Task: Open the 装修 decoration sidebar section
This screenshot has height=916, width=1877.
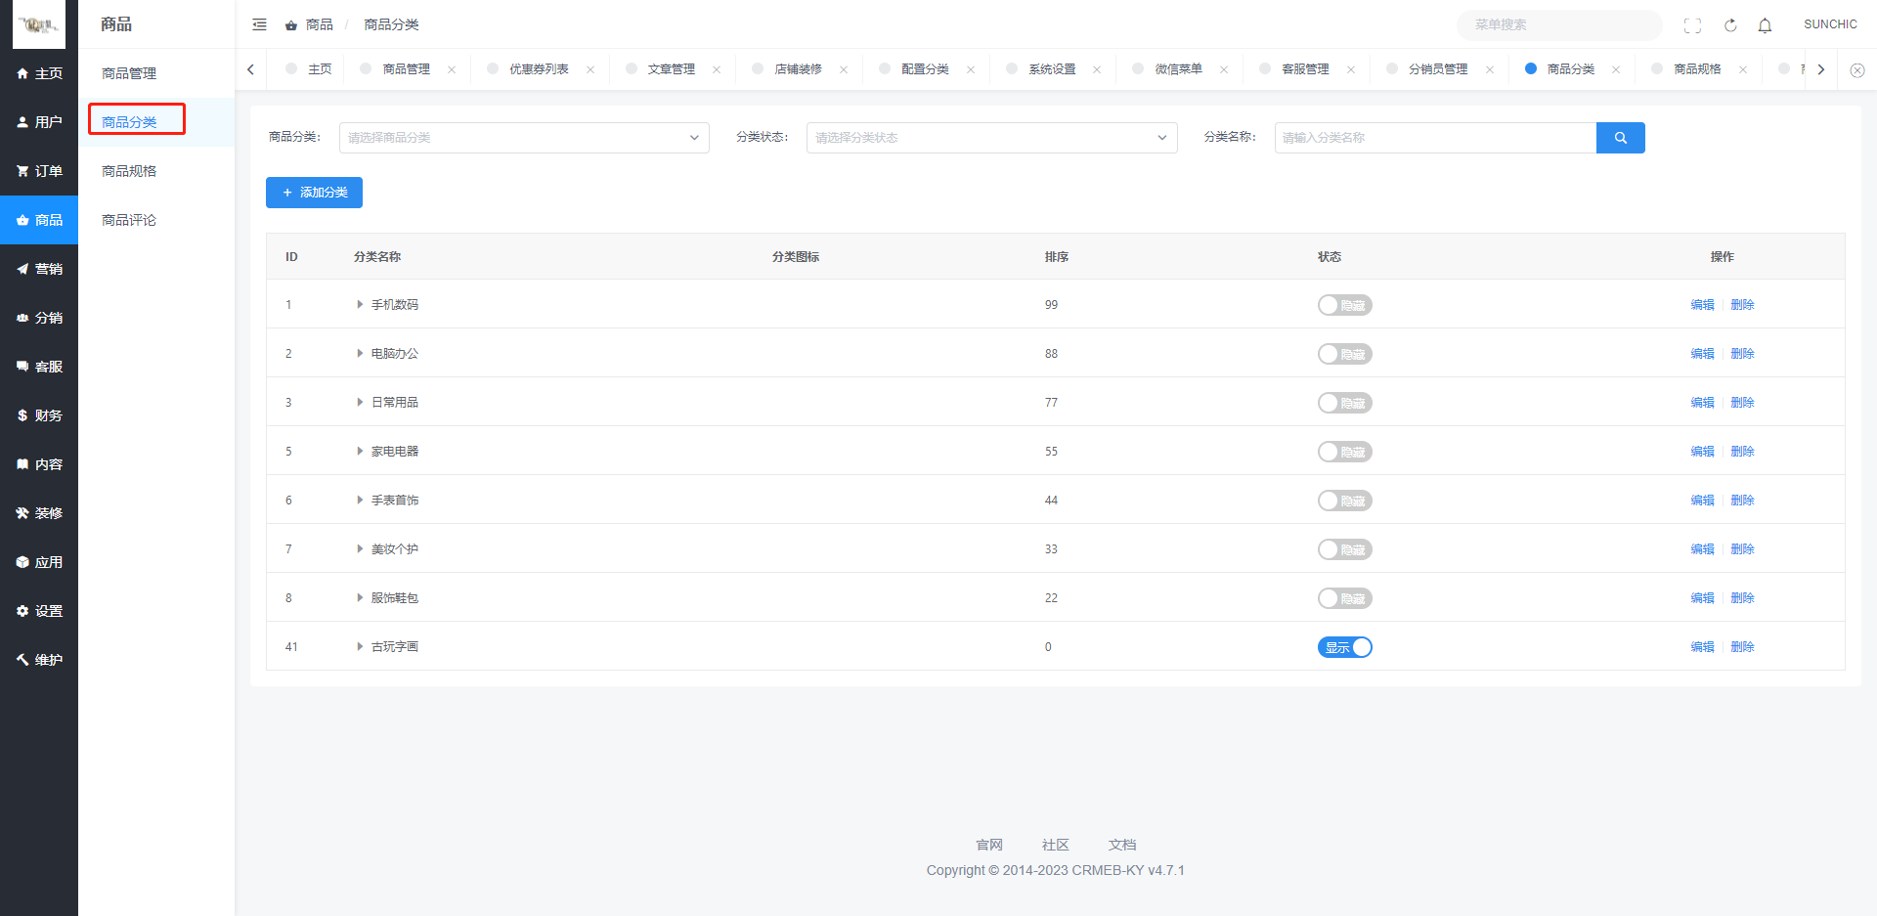Action: coord(39,513)
